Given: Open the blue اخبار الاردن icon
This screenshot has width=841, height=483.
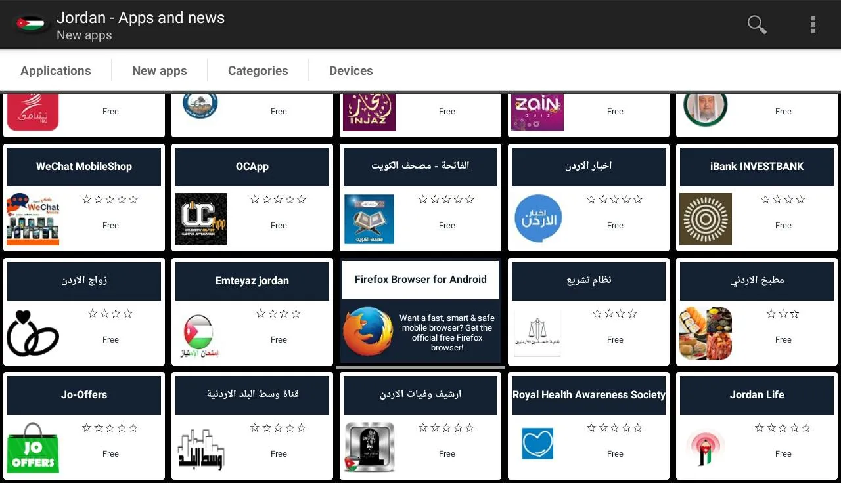Looking at the screenshot, I should 539,219.
